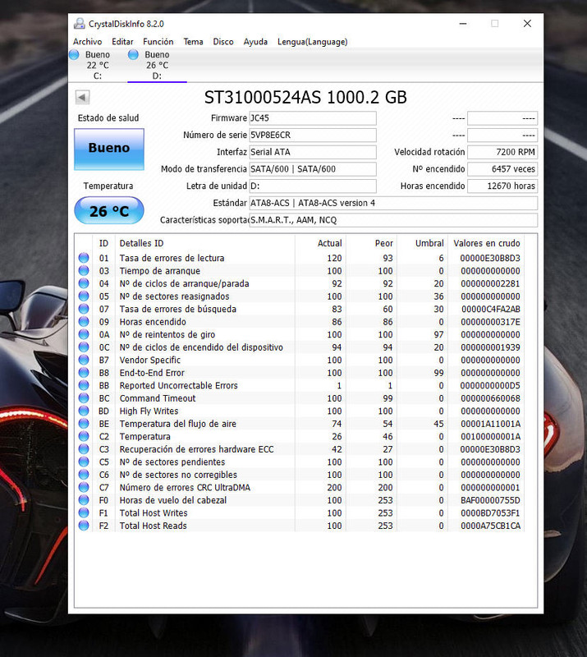Click status orb for row 09 Horas encendido
587x657 pixels.
(84, 321)
